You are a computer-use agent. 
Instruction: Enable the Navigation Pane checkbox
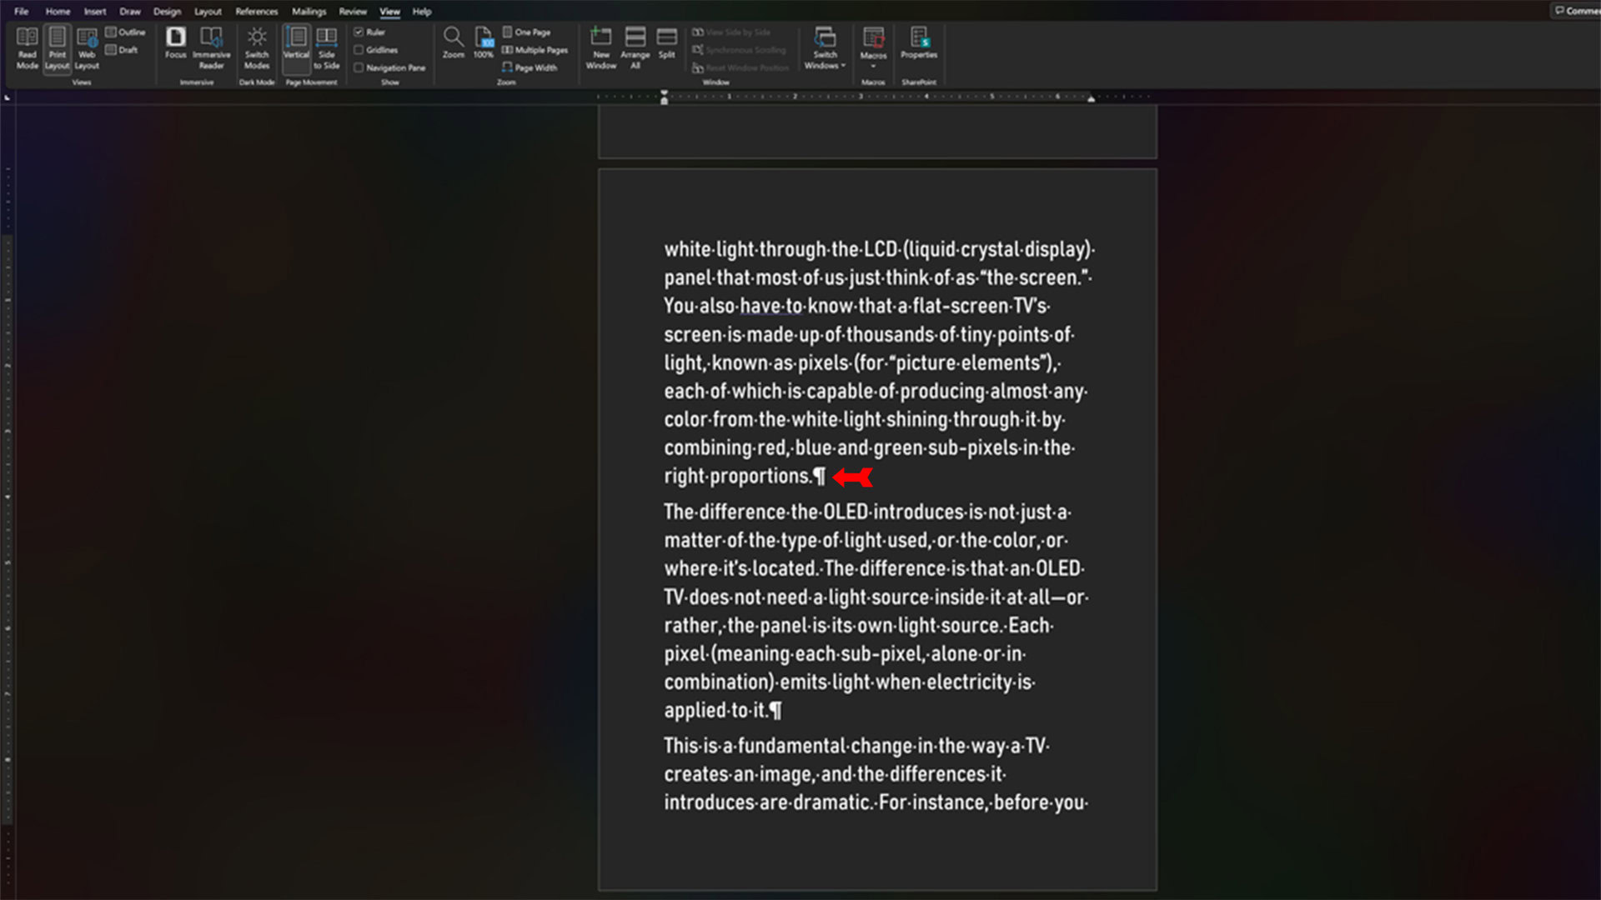point(359,68)
